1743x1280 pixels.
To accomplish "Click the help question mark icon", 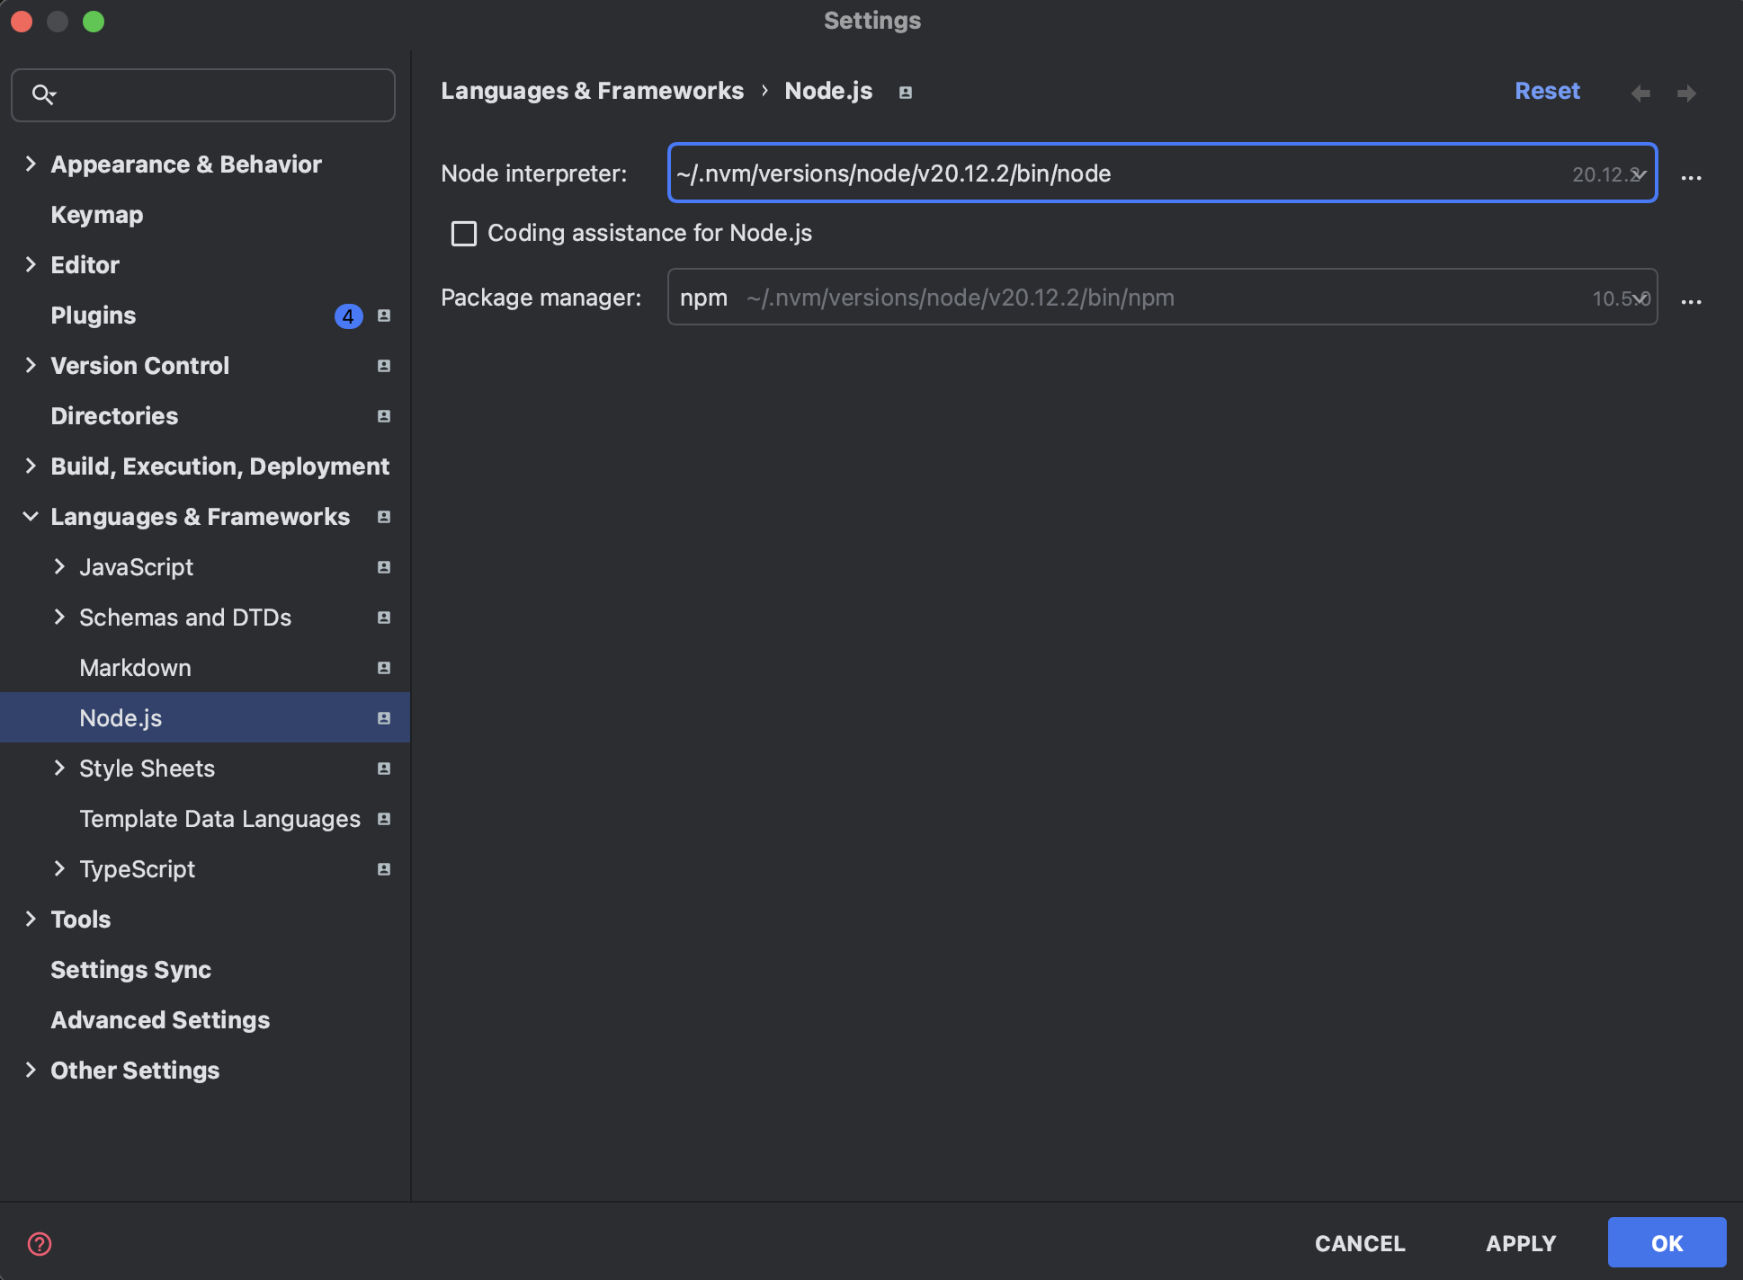I will tap(40, 1244).
